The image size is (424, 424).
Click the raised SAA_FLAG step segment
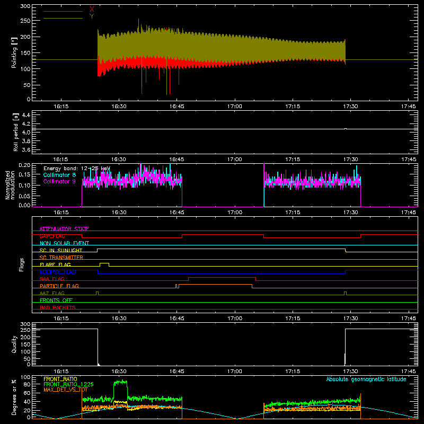click(x=222, y=278)
